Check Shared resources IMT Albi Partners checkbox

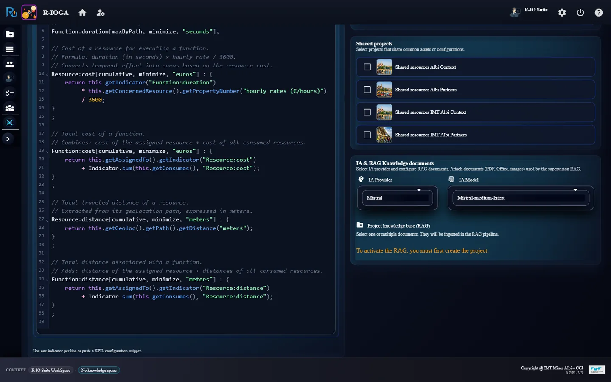click(x=367, y=135)
